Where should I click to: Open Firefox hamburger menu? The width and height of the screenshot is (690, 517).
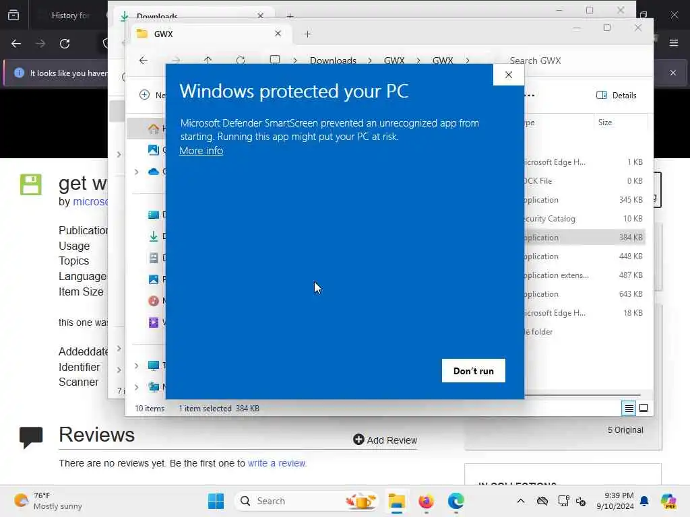click(x=673, y=42)
